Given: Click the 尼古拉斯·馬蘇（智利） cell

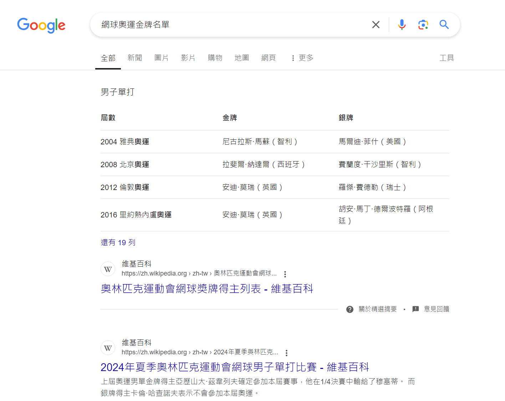Looking at the screenshot, I should coord(260,142).
